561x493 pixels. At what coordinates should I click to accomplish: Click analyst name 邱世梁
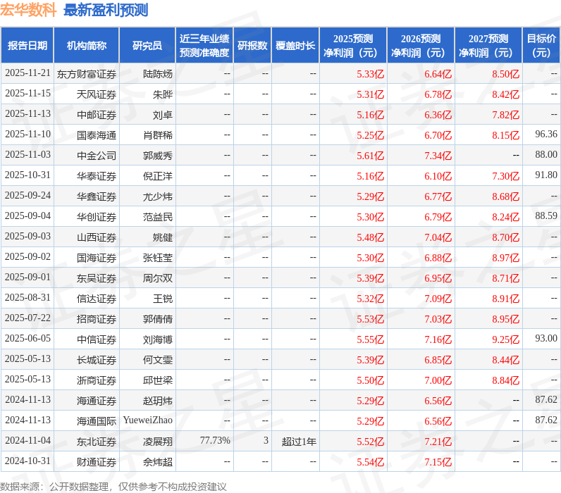(x=158, y=380)
